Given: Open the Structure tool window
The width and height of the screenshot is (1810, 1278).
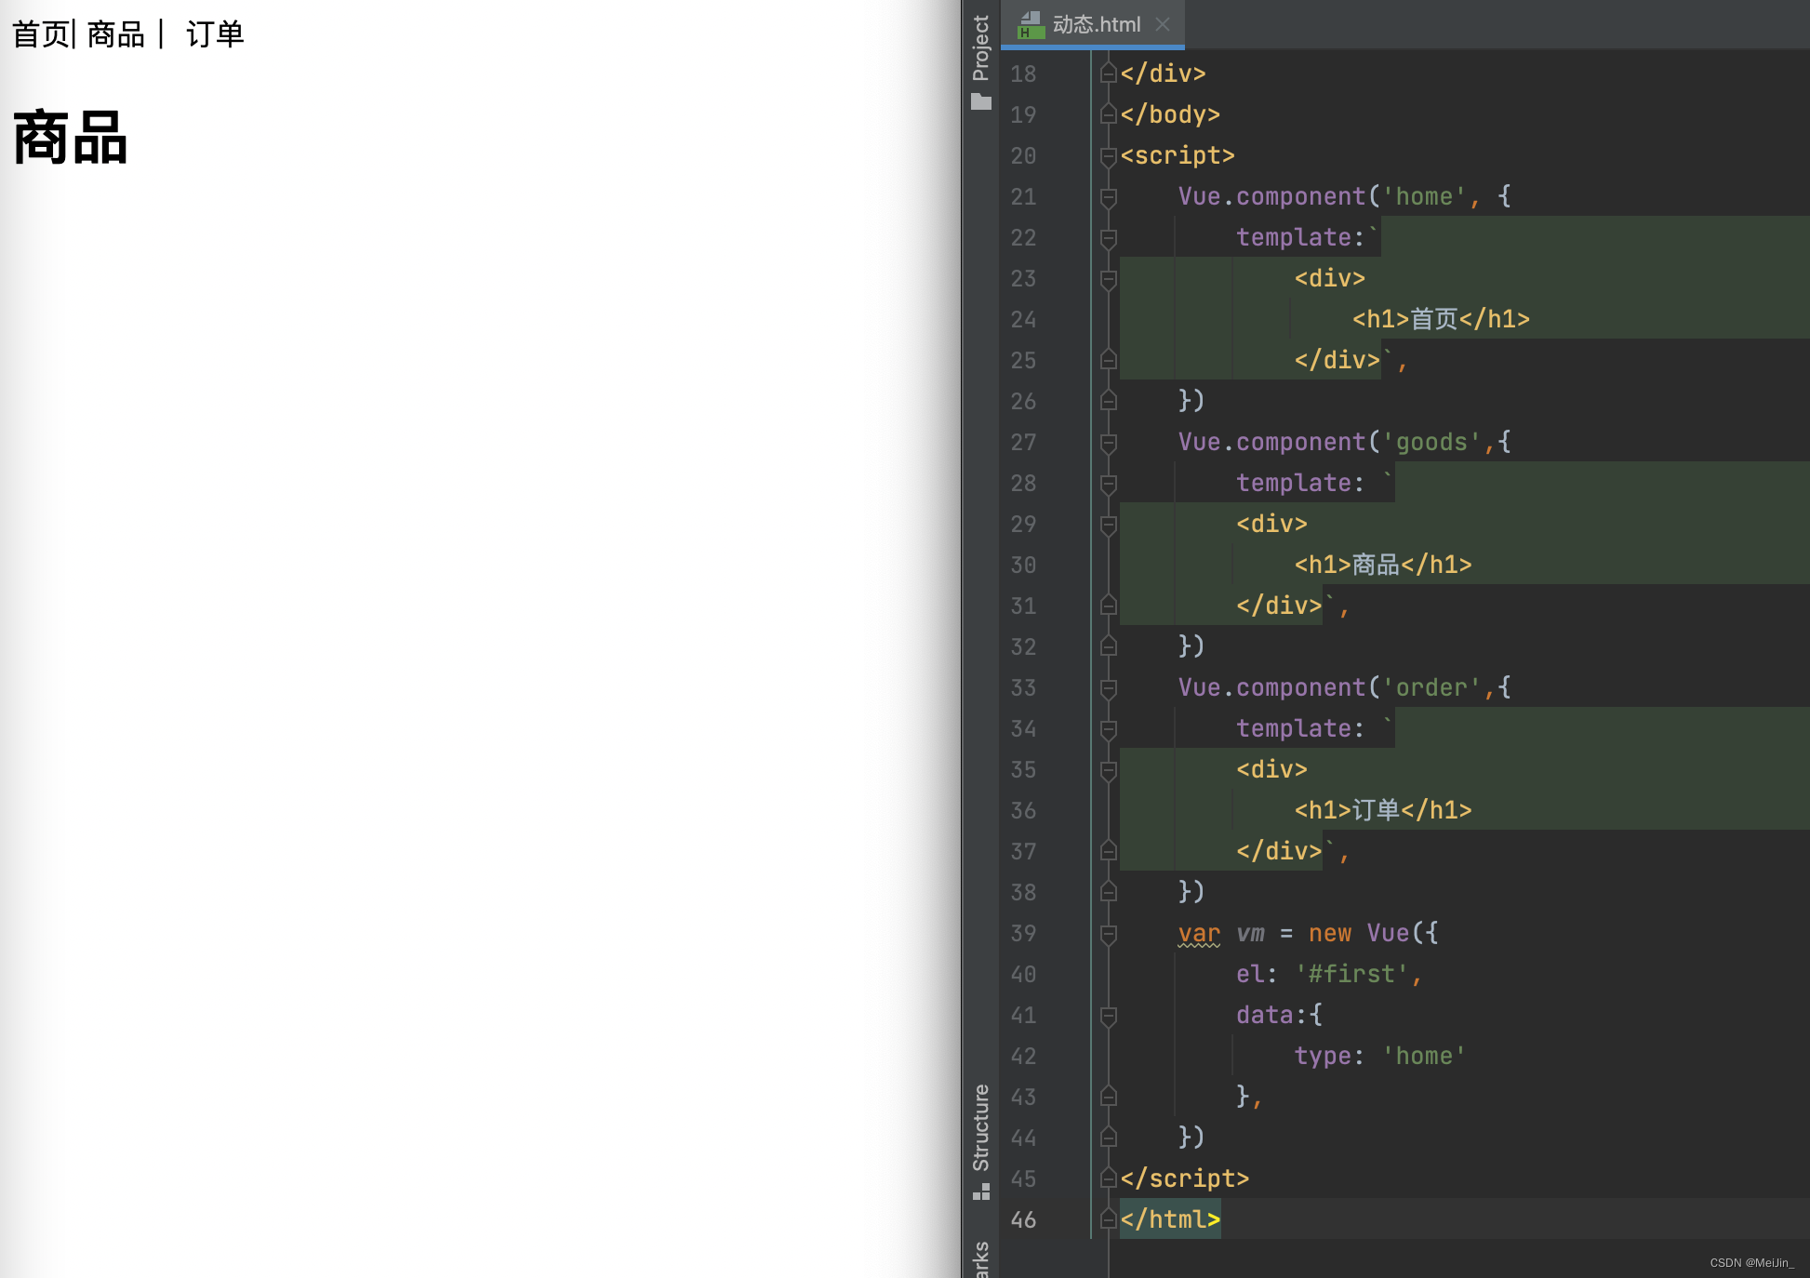Looking at the screenshot, I should [980, 1140].
